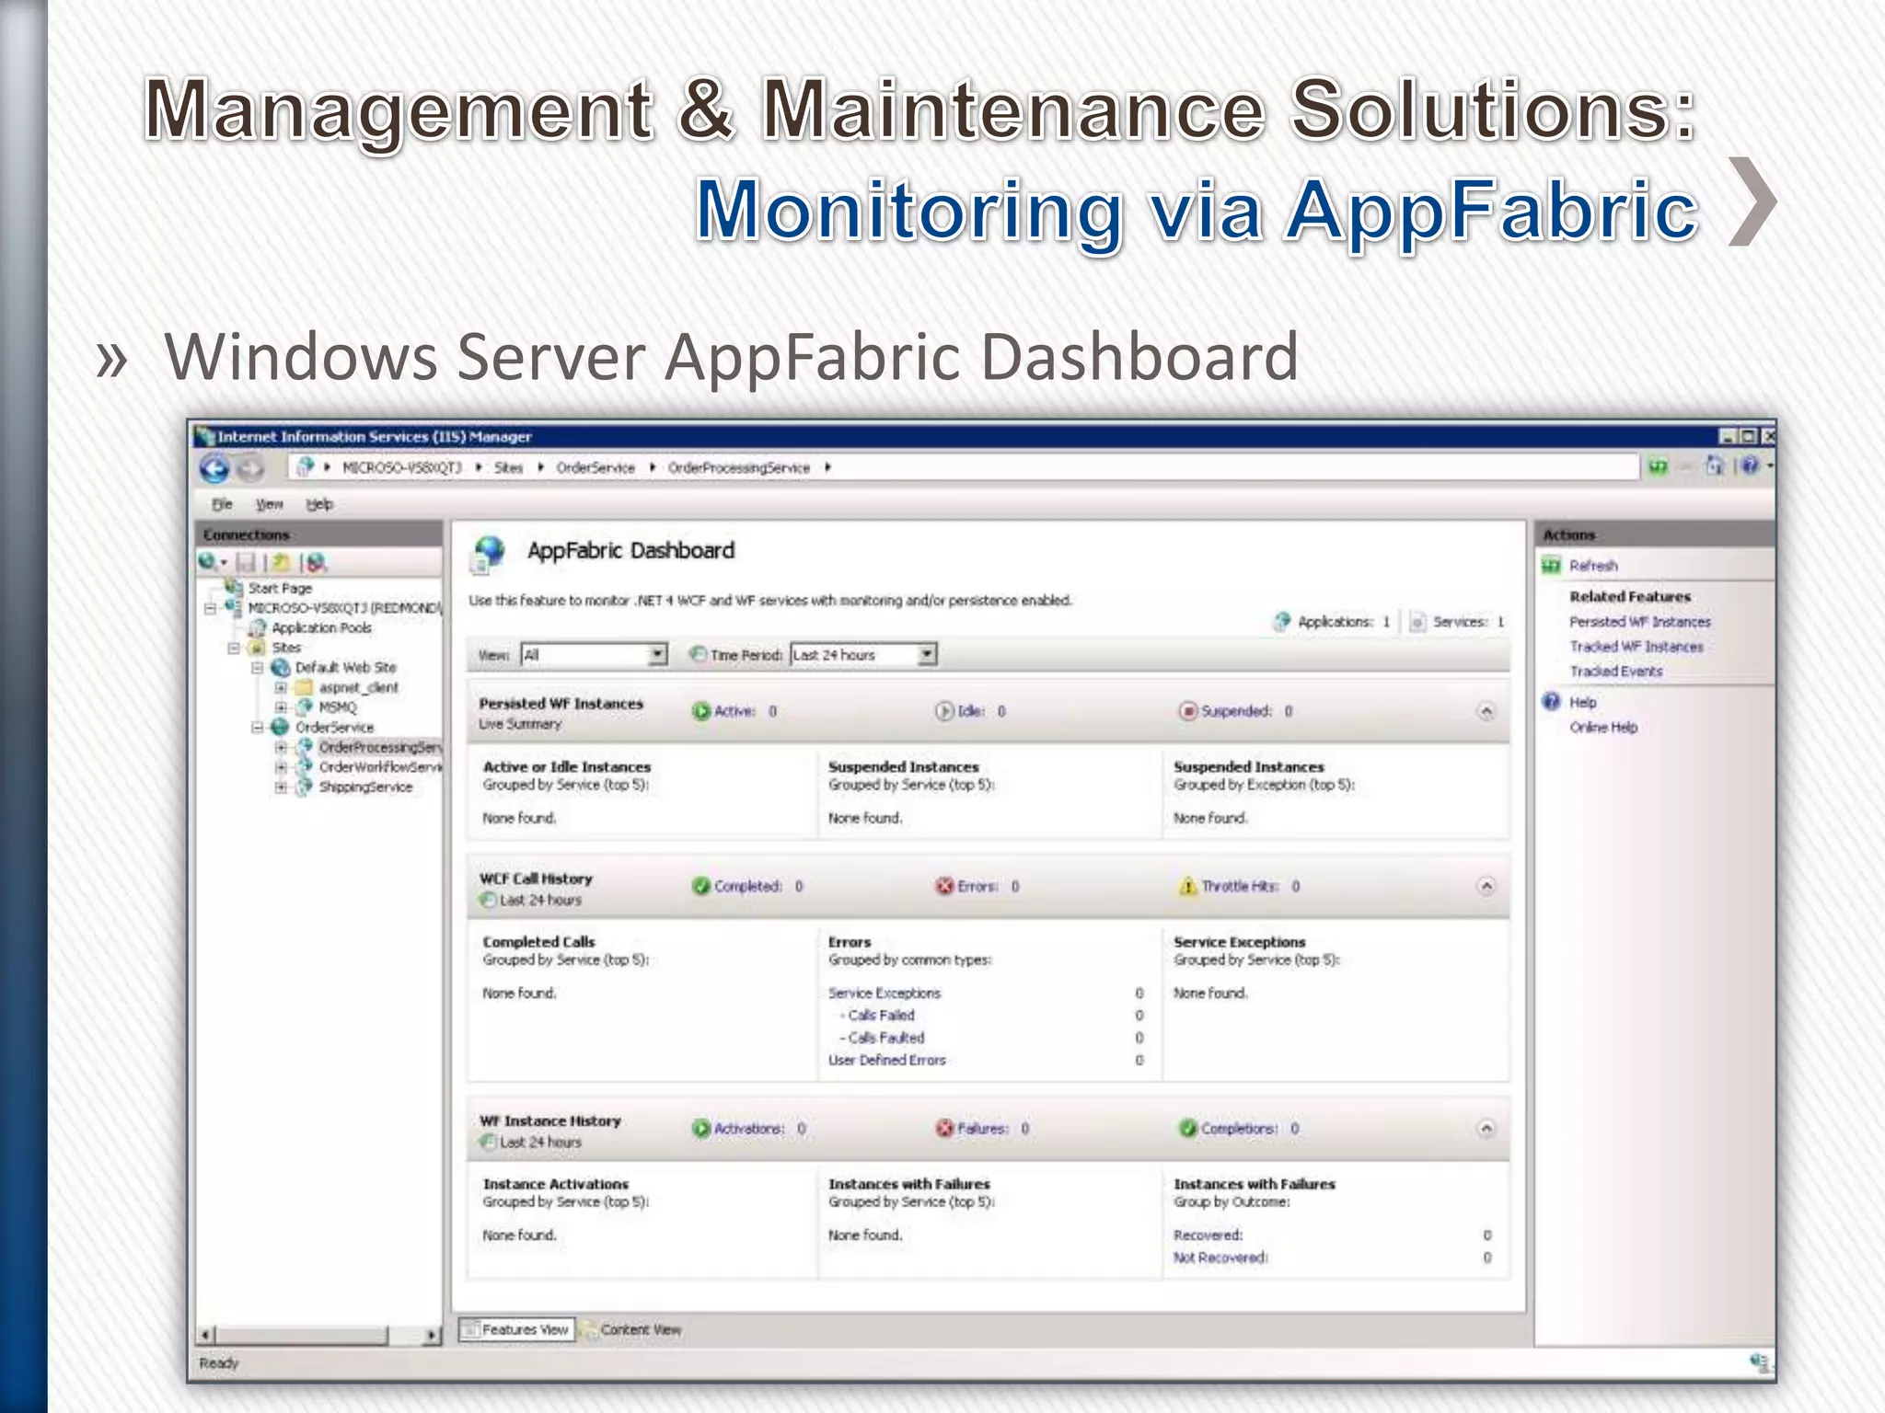
Task: Click the red Failures icon in WF Instance History
Action: click(x=944, y=1128)
